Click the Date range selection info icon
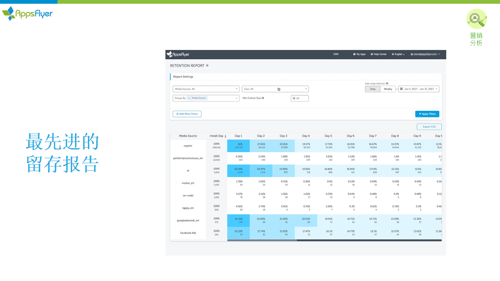500x281 pixels. 387,84
